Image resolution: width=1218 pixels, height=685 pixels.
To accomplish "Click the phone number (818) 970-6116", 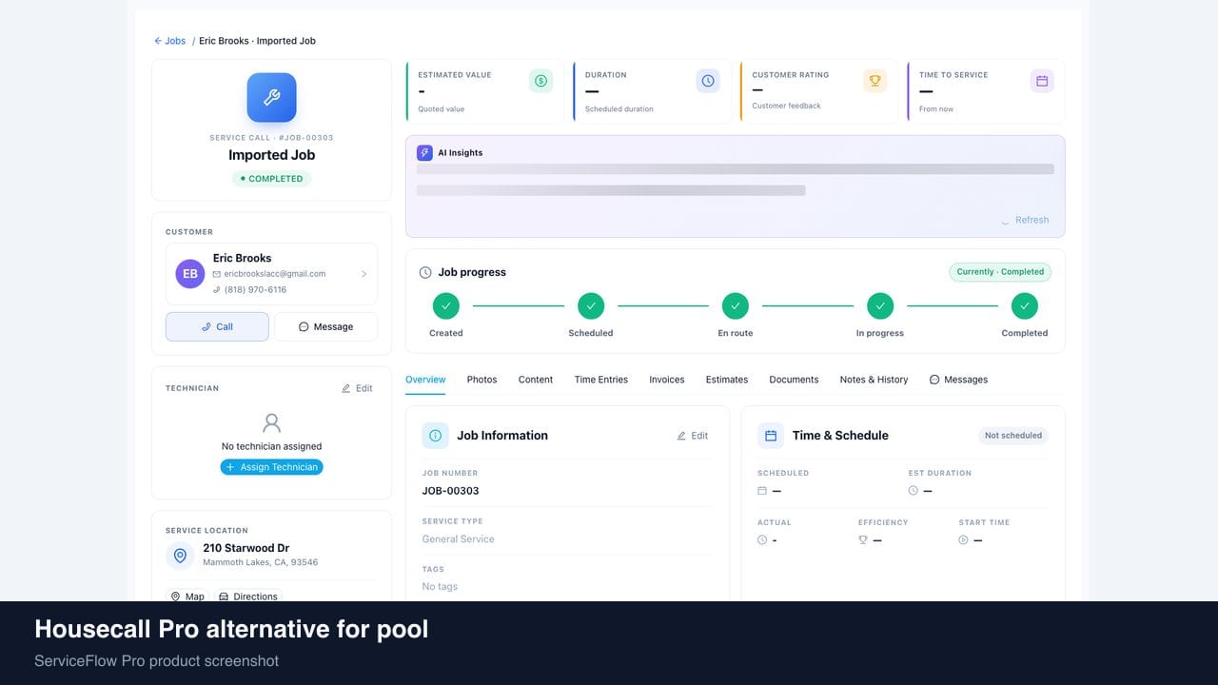I will pos(255,290).
